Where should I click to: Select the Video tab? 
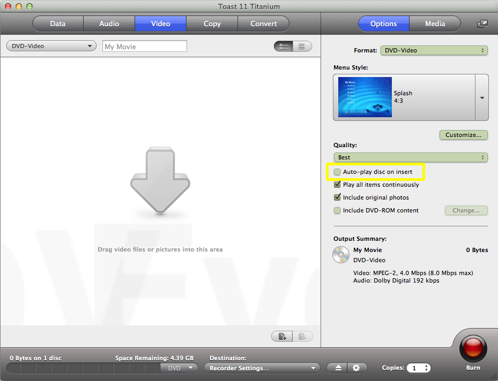click(160, 24)
